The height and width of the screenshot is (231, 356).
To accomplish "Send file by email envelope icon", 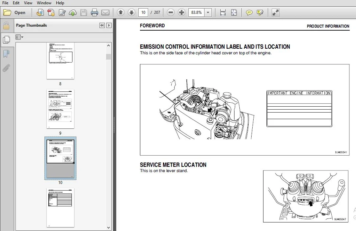I will 105,13.
